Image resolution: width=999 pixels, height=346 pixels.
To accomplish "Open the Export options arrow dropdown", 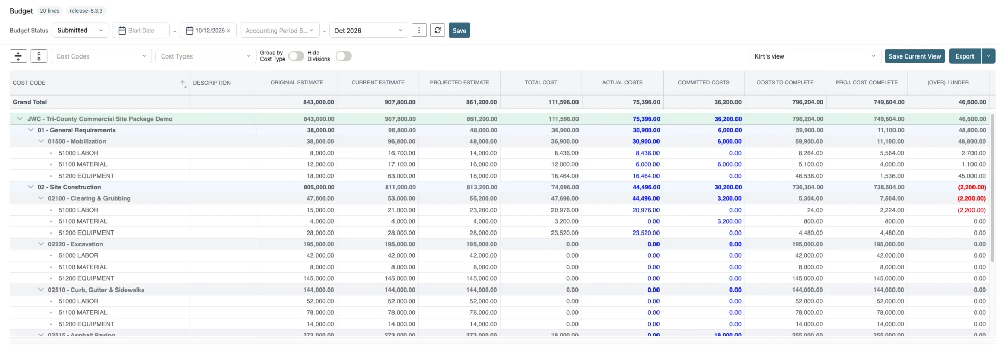I will point(989,56).
